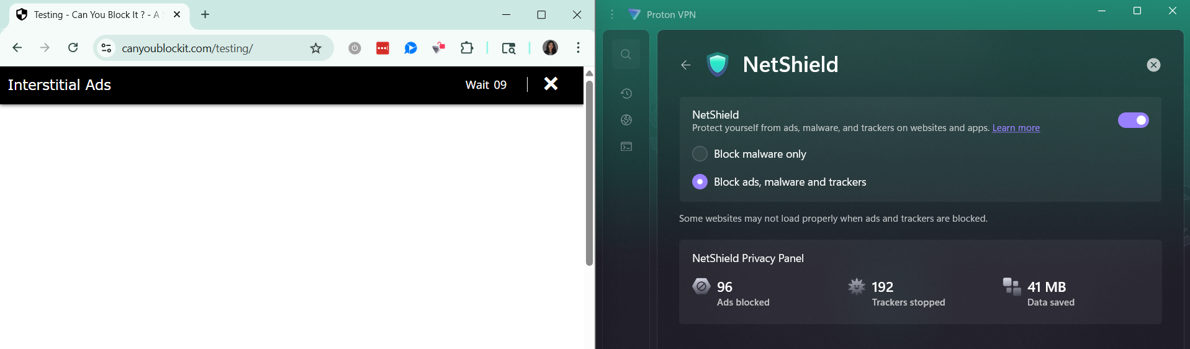Open the Learn more link
This screenshot has width=1190, height=349.
tap(1016, 128)
